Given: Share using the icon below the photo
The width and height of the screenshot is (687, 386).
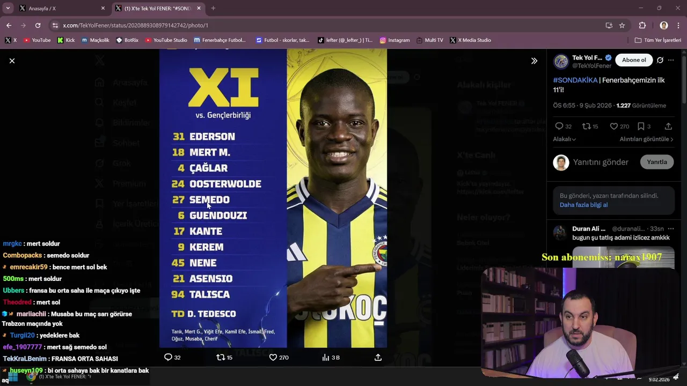Looking at the screenshot, I should (378, 357).
